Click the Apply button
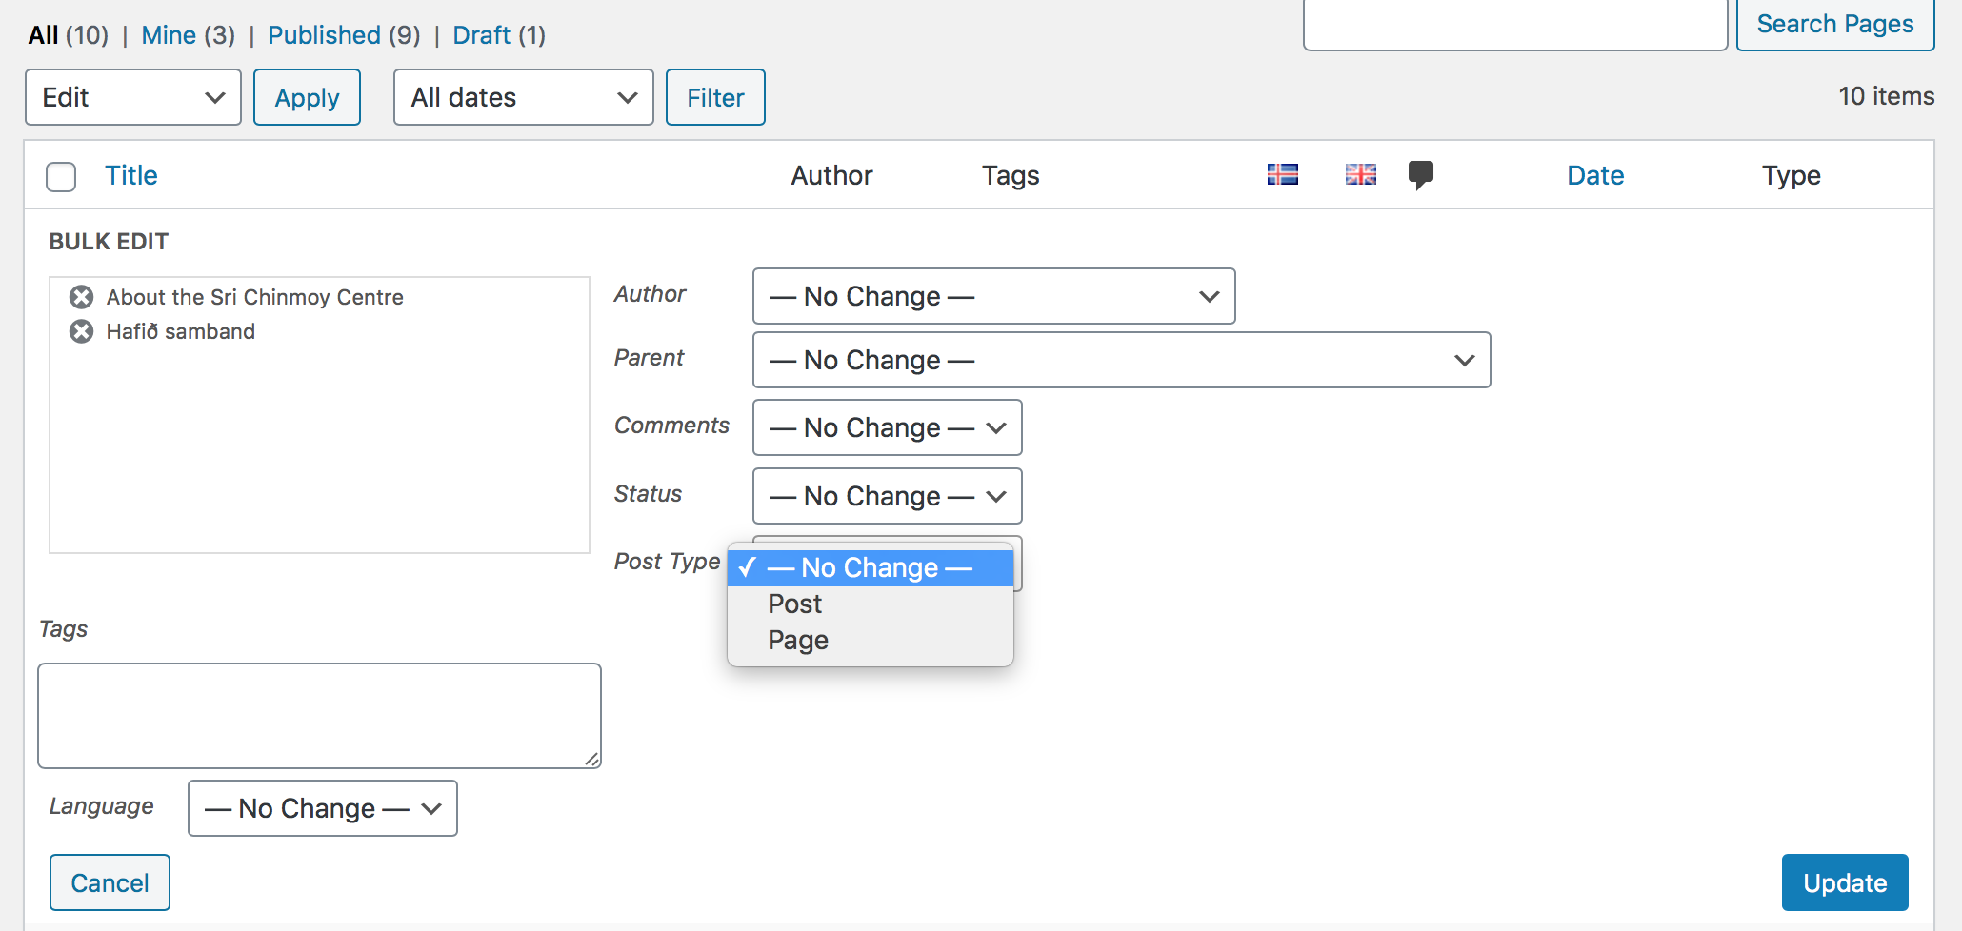1962x931 pixels. (307, 97)
